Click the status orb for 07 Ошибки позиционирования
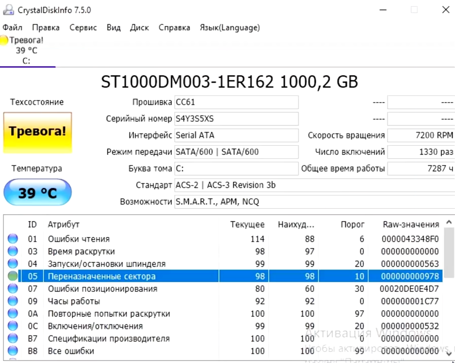The height and width of the screenshot is (363, 455). pyautogui.click(x=13, y=288)
